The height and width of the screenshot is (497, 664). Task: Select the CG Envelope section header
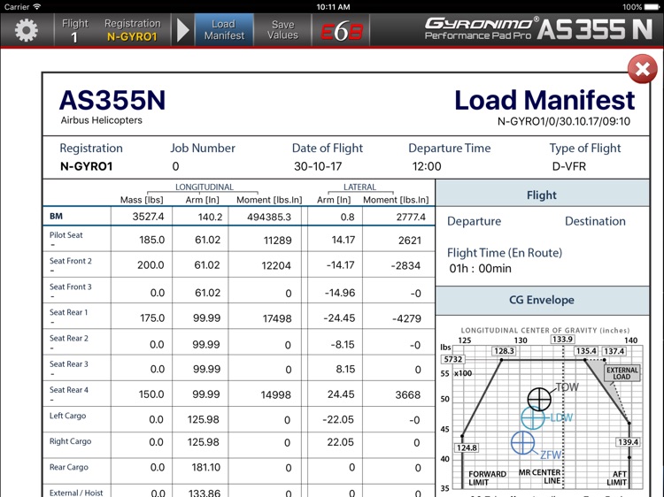click(x=542, y=300)
